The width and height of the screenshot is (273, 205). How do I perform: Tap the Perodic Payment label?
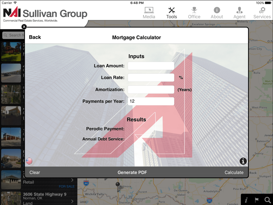105,129
